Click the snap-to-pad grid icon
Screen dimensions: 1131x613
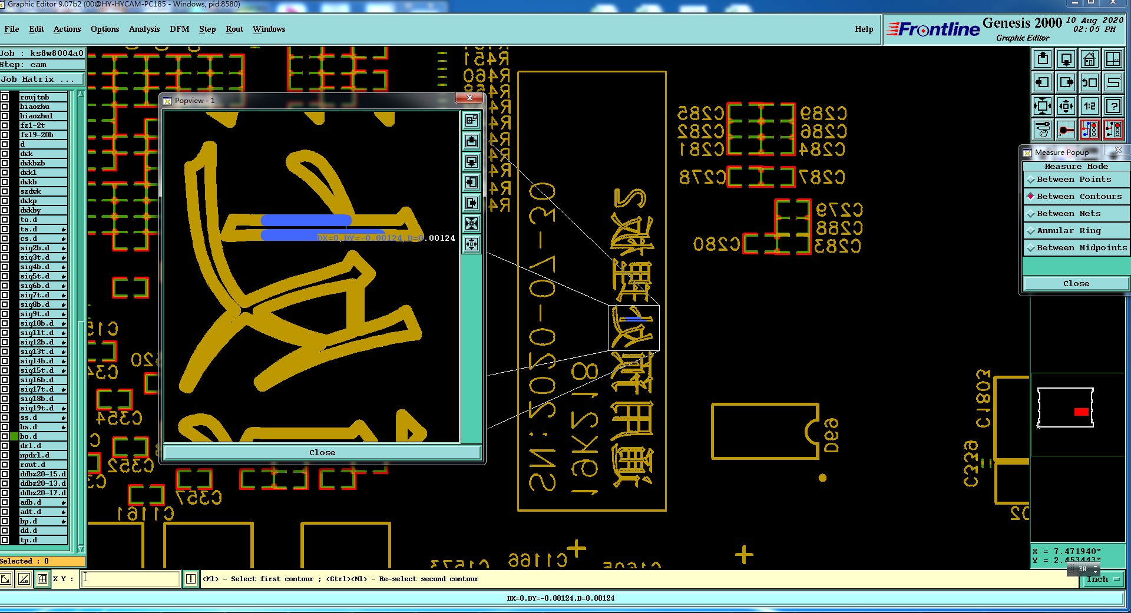[x=1066, y=130]
